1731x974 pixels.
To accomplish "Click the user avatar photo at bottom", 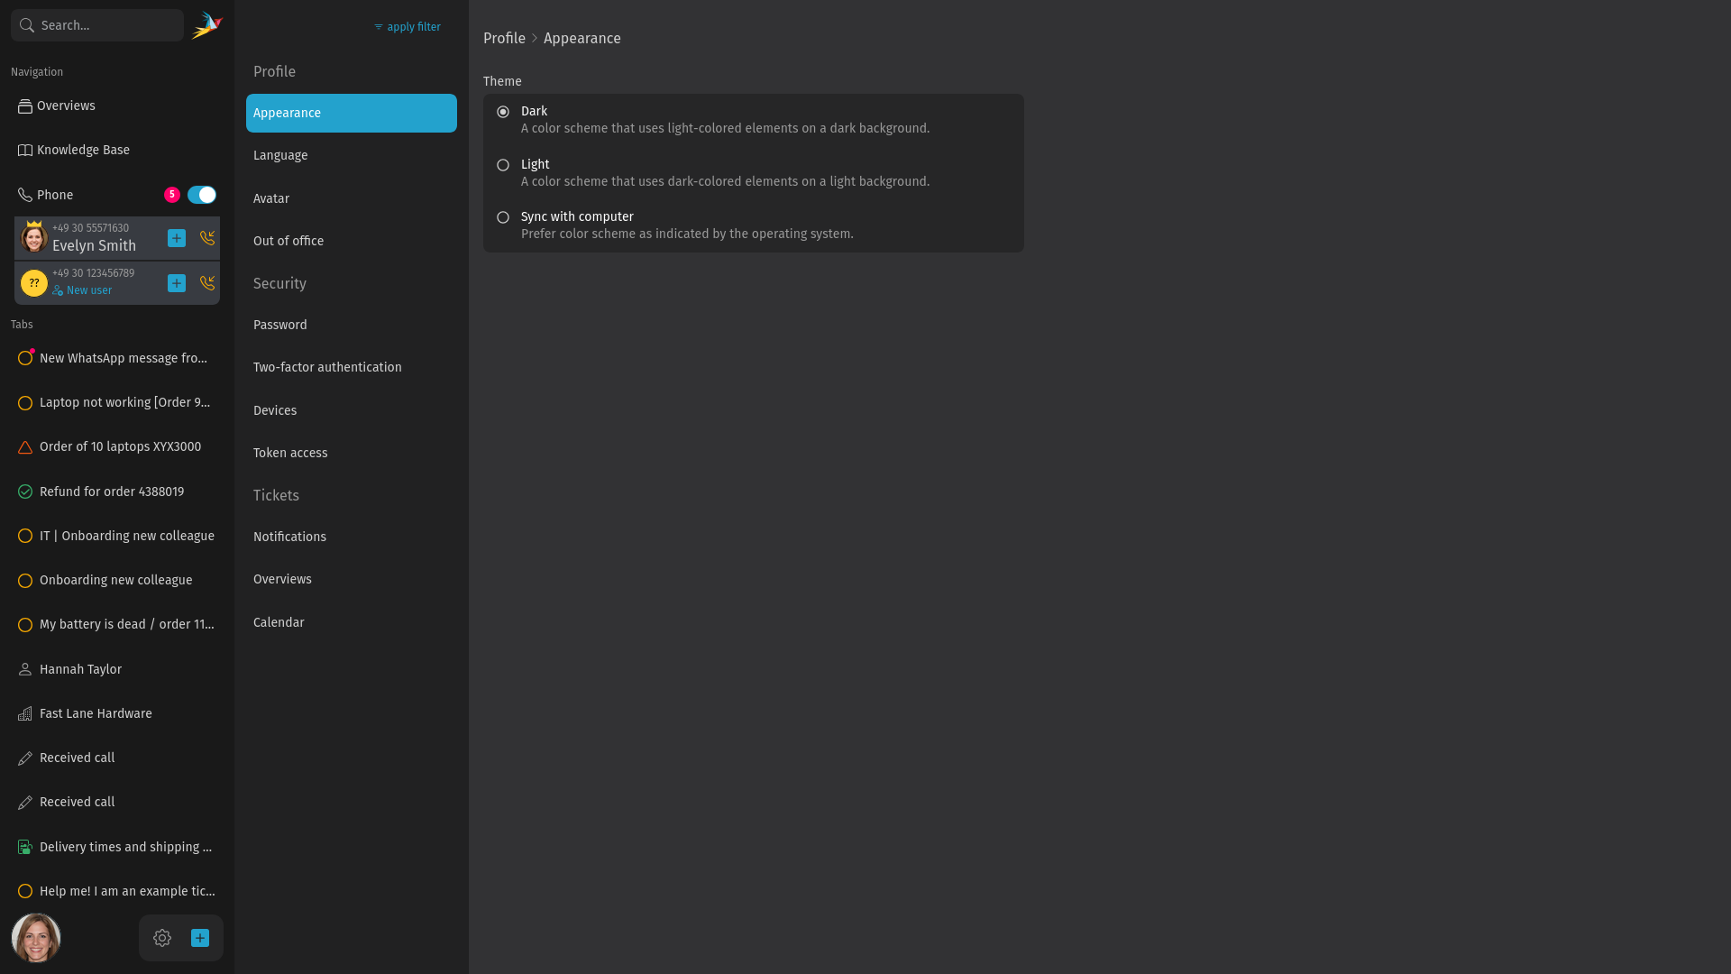I will point(36,938).
